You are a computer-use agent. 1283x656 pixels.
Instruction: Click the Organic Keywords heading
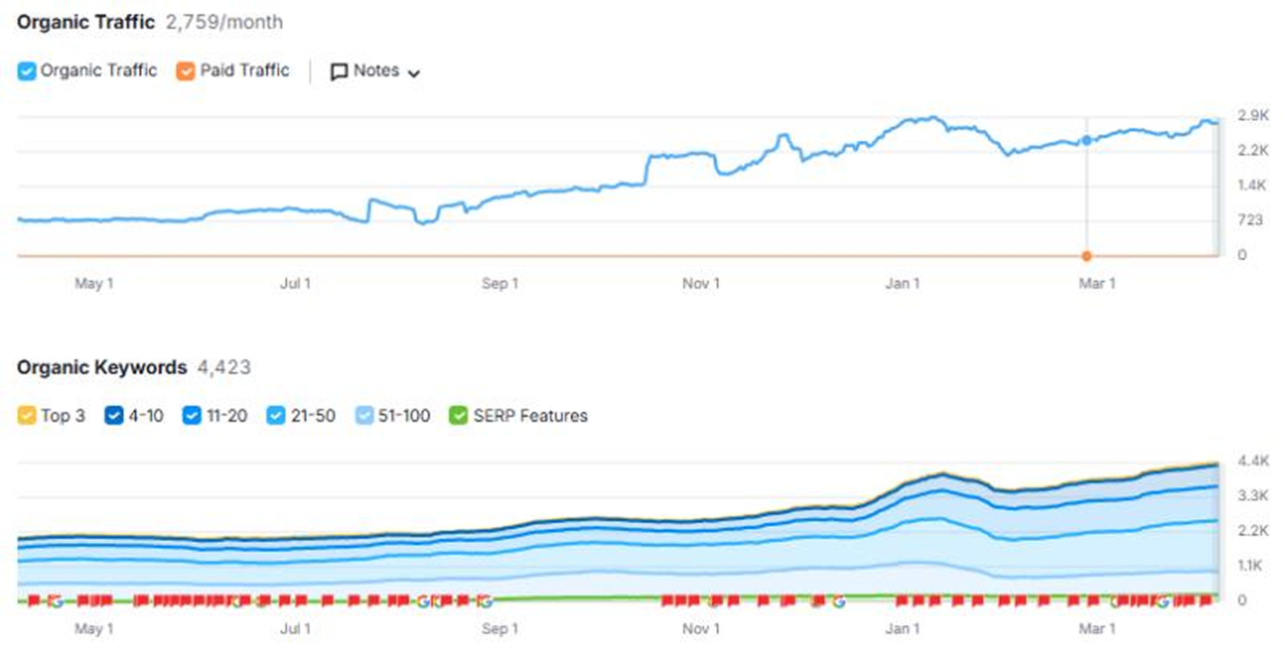click(x=102, y=367)
